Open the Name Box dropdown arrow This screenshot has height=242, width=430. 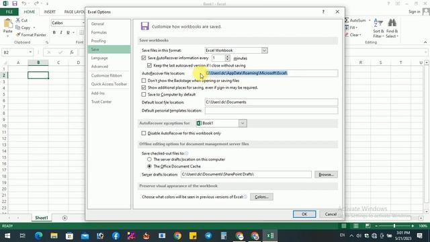pyautogui.click(x=30, y=52)
